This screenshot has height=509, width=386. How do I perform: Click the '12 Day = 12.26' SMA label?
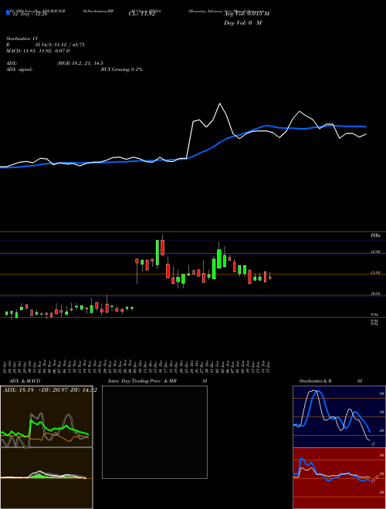(30, 14)
